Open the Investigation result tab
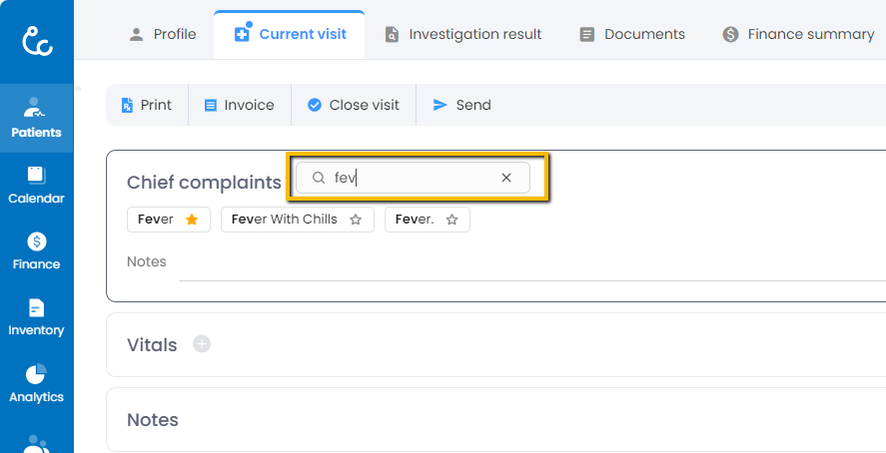 (463, 34)
